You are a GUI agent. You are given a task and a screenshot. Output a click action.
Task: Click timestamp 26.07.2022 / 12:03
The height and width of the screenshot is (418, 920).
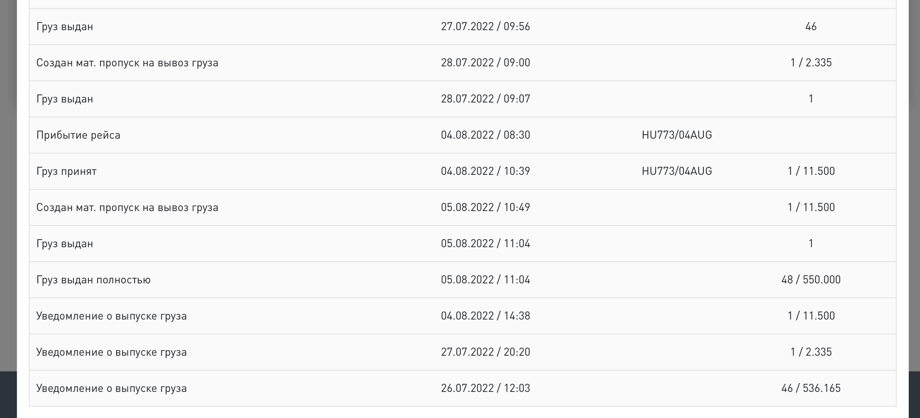[x=485, y=388]
